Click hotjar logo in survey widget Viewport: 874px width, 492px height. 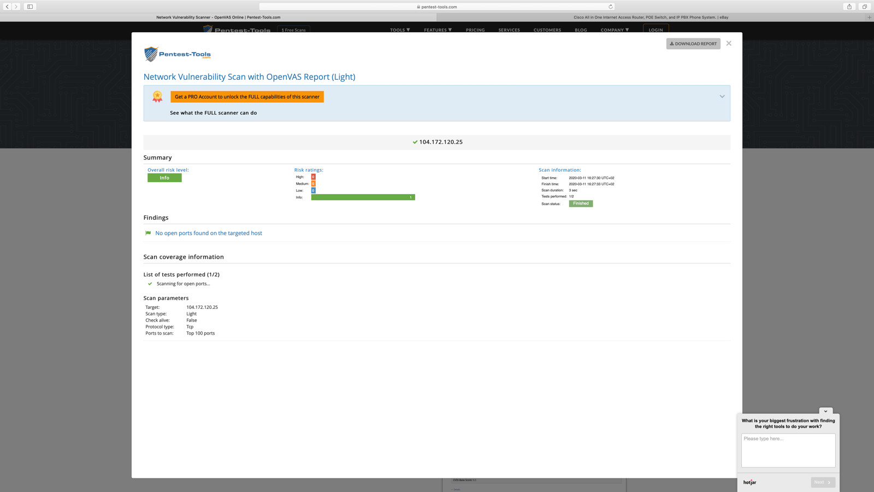[x=750, y=482]
